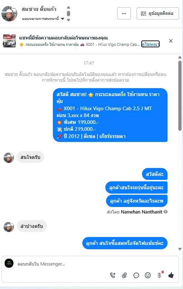183x289 pixels.
Task: Open the ดูโฆษณา link
Action: (150, 44)
